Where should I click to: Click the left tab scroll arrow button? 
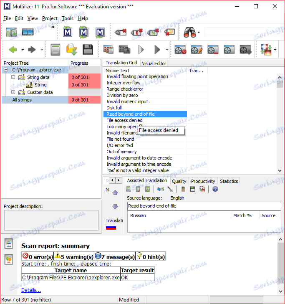(112, 180)
